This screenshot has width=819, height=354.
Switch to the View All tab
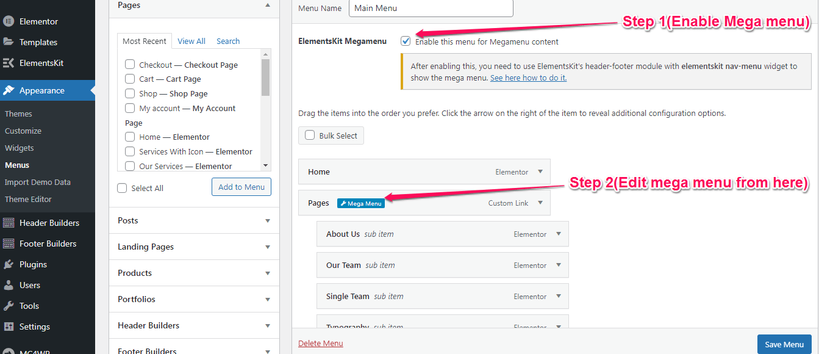coord(191,41)
